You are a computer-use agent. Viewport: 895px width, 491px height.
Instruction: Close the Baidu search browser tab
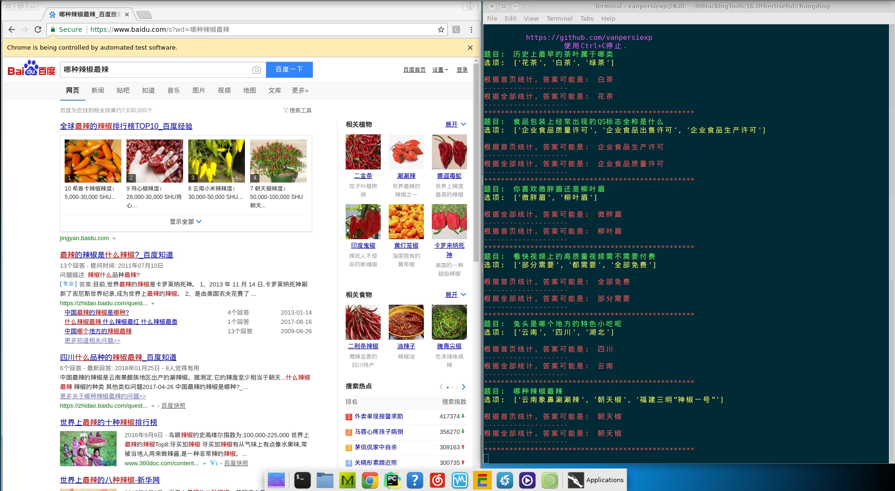(x=127, y=15)
